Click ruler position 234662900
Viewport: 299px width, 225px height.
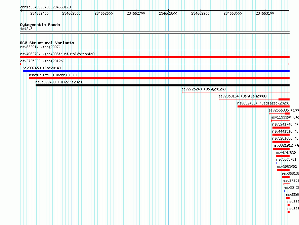click(201, 13)
